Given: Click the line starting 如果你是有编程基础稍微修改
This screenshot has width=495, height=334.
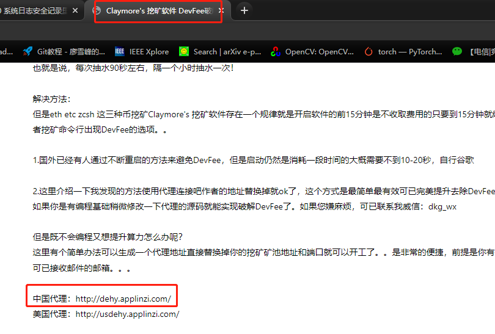Looking at the screenshot, I should (x=244, y=206).
